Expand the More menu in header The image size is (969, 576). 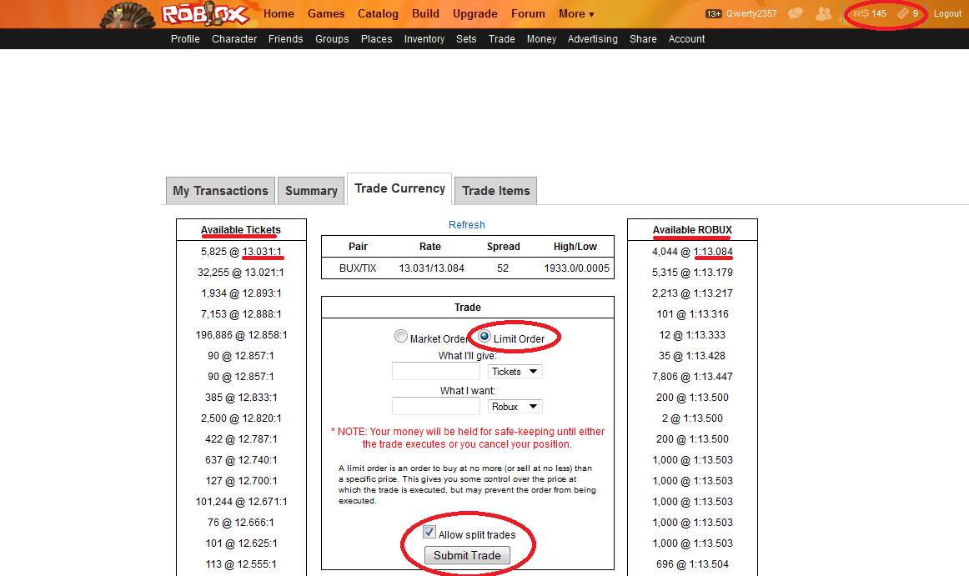(x=576, y=13)
